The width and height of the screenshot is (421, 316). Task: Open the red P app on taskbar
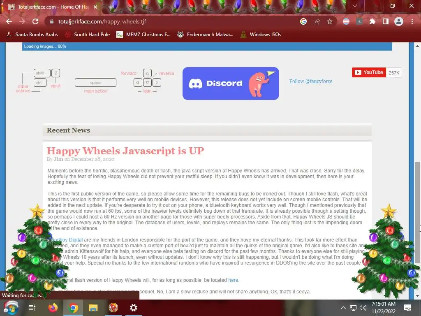point(113,308)
